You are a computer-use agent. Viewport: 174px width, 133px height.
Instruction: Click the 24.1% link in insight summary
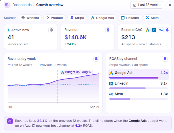[x=42, y=121]
